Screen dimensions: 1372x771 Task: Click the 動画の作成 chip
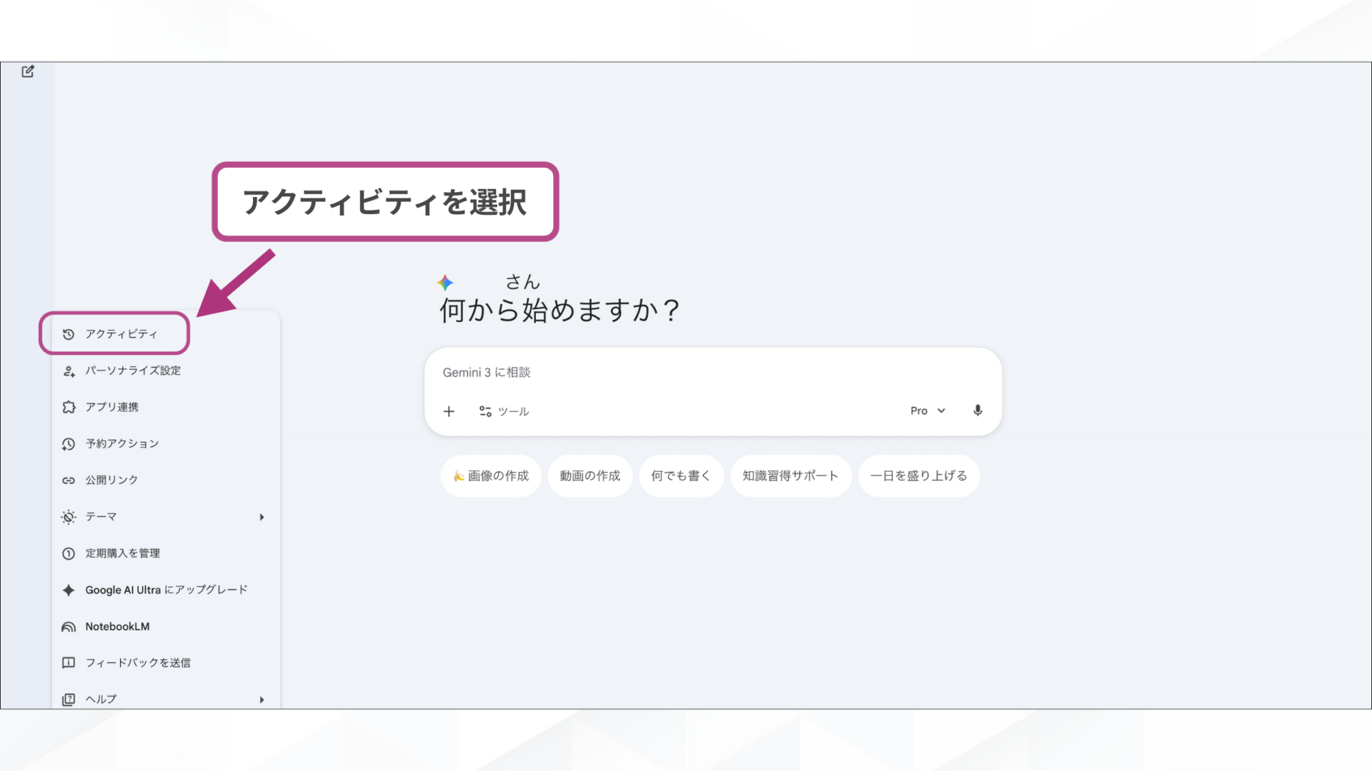coord(590,475)
